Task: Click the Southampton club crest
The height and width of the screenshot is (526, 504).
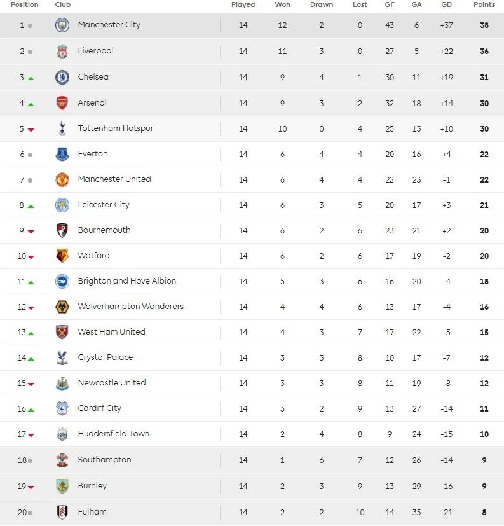Action: tap(62, 460)
